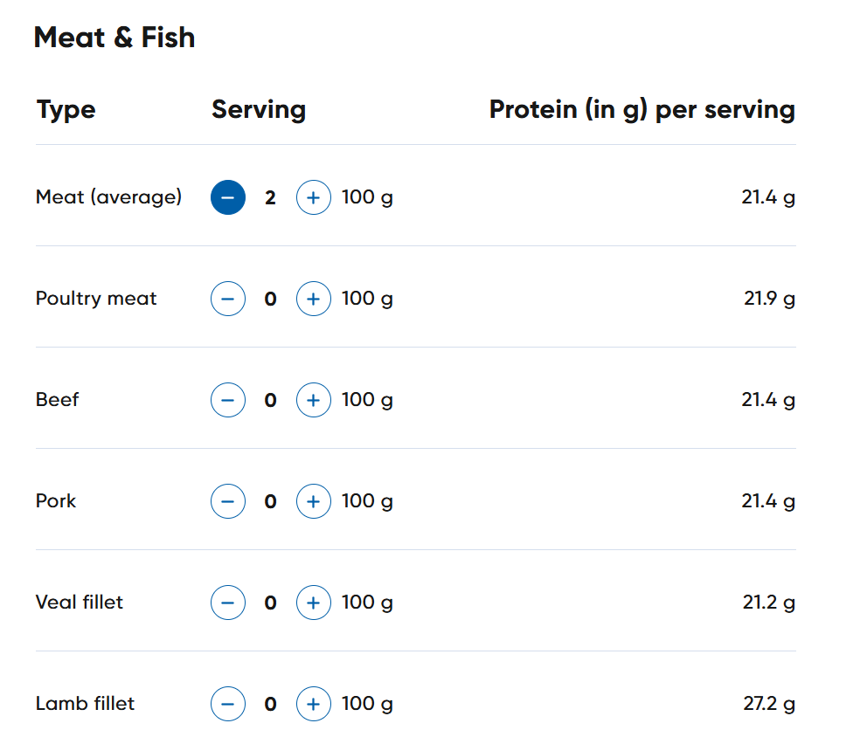Viewport: 867px width, 737px height.
Task: Select the Meat (average) serving quantity value
Action: click(270, 198)
